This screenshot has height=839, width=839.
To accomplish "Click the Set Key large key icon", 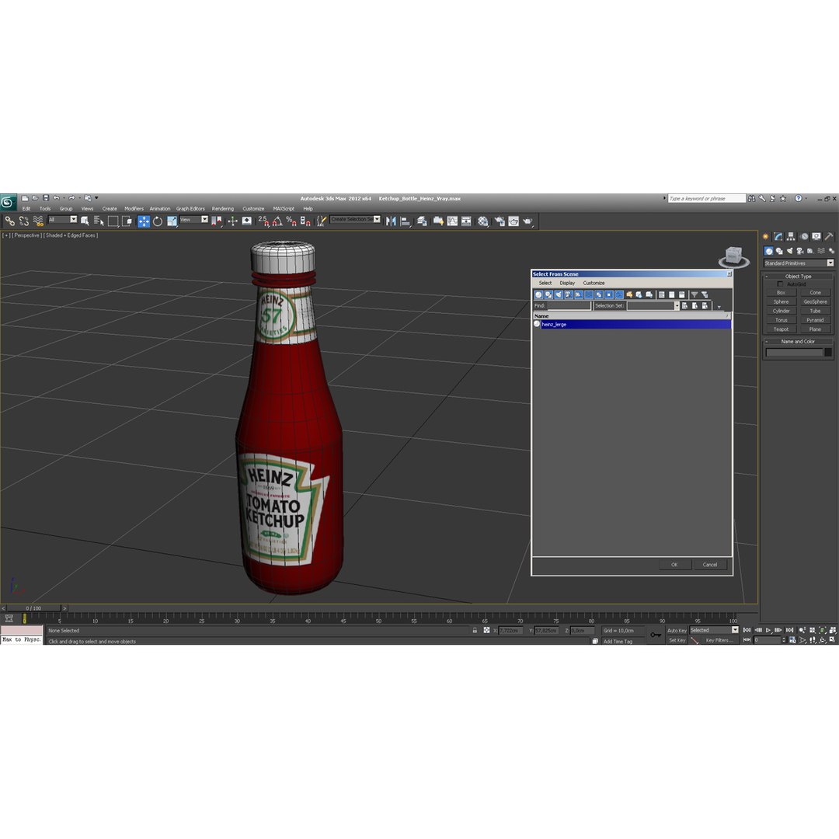I will coord(656,635).
